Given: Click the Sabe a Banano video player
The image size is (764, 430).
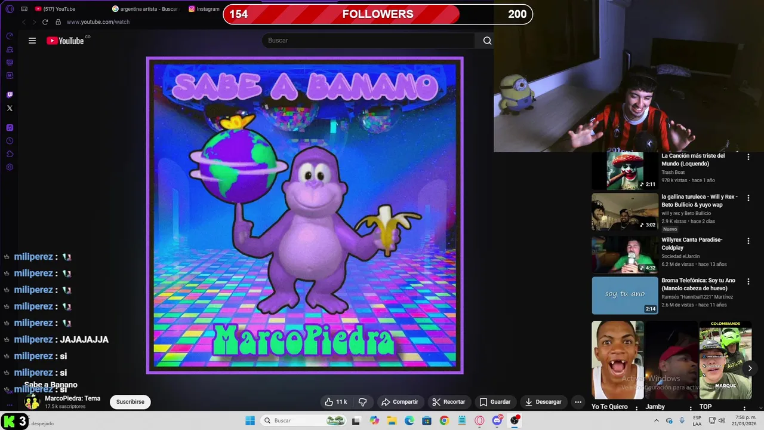Looking at the screenshot, I should pos(305,216).
